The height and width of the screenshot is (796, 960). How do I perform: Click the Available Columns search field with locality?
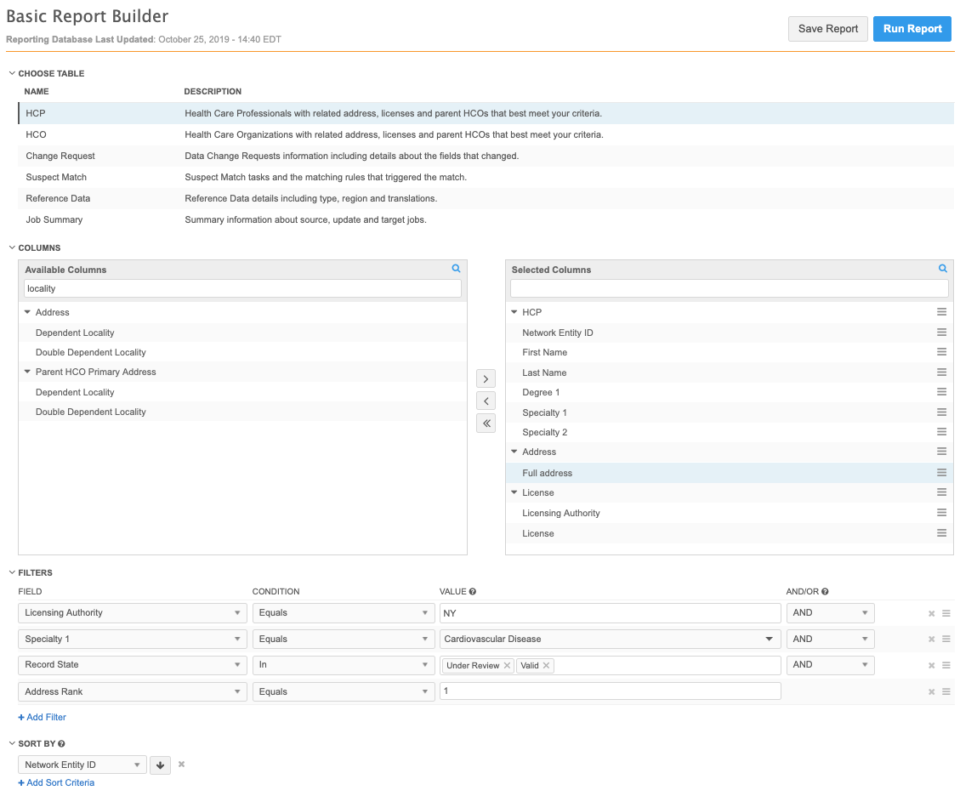click(x=242, y=289)
